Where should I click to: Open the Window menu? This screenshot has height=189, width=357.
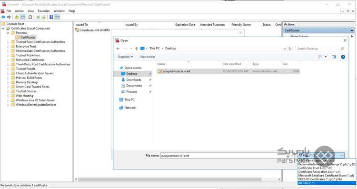tap(59, 11)
